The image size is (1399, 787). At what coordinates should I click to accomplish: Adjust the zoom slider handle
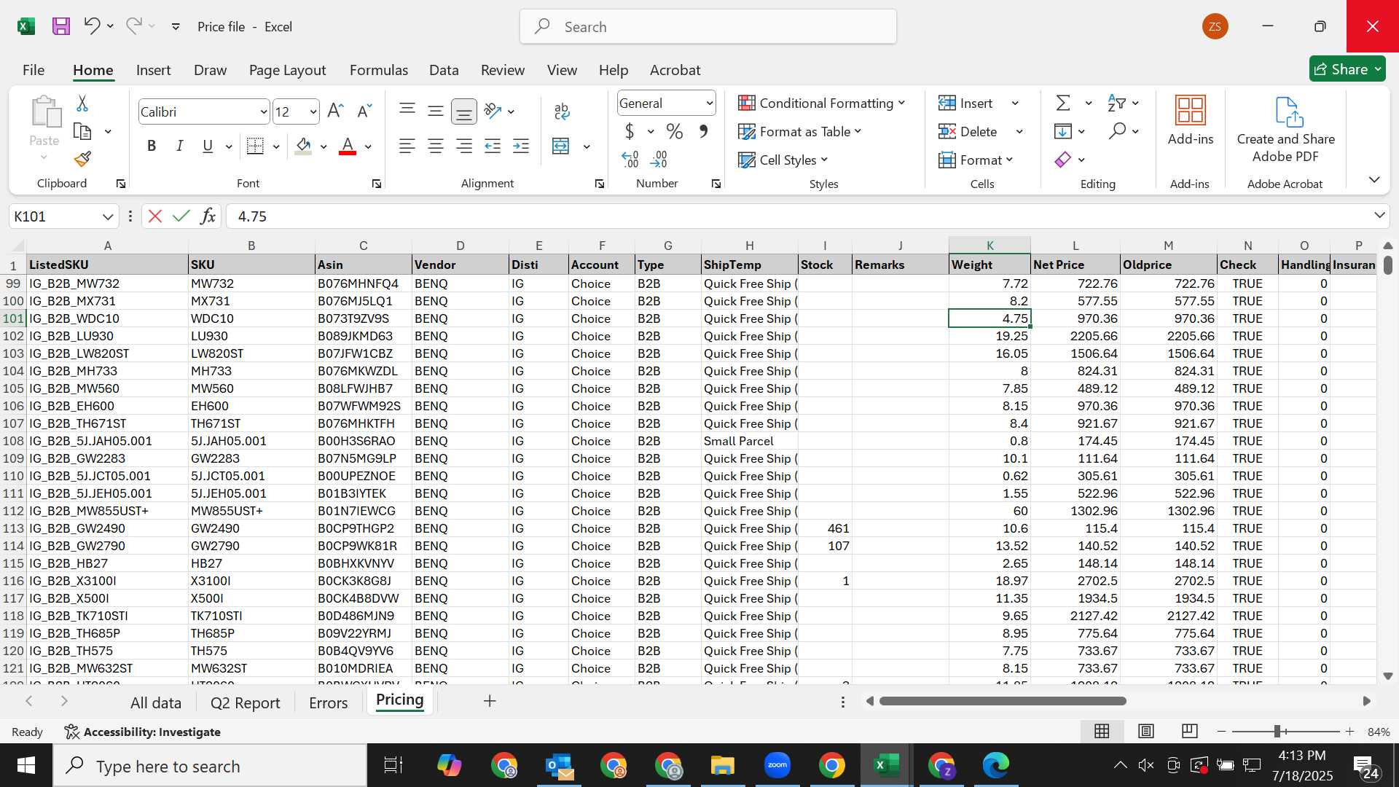tap(1277, 731)
